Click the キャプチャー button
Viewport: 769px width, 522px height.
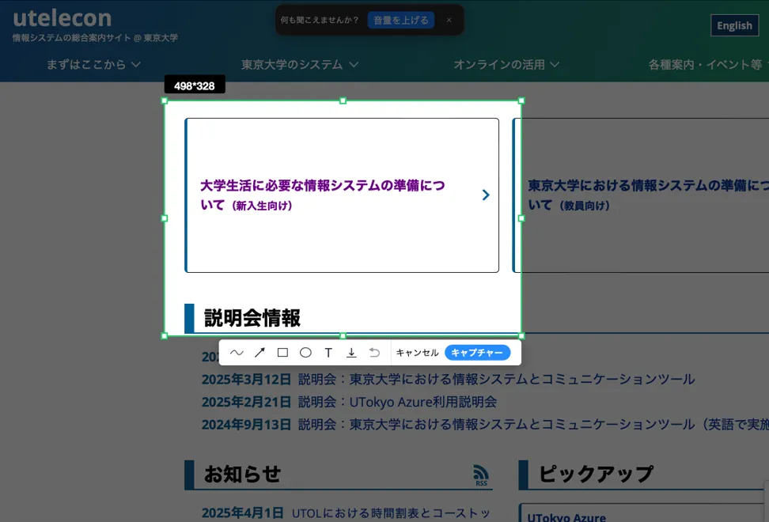point(477,353)
